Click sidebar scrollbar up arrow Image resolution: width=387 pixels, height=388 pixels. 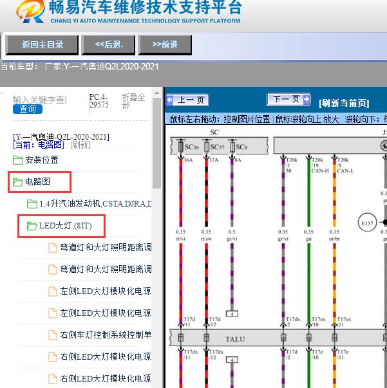156,93
